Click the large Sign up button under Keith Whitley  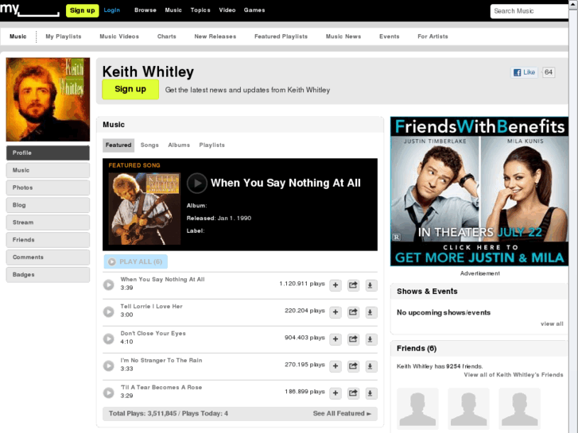point(130,89)
